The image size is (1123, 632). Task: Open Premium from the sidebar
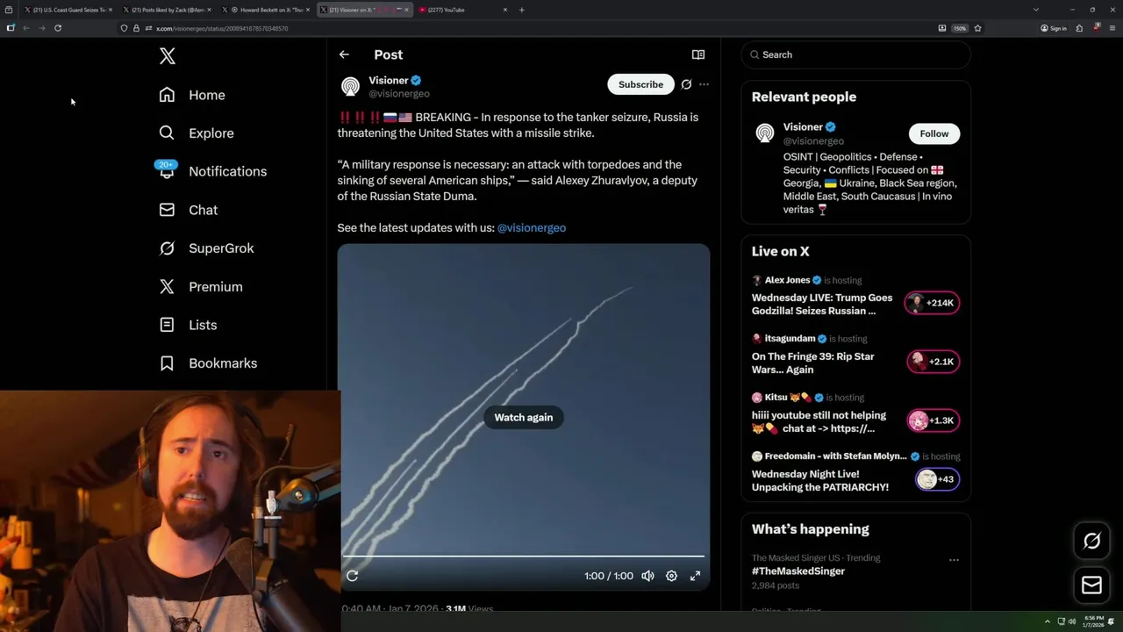(x=201, y=287)
